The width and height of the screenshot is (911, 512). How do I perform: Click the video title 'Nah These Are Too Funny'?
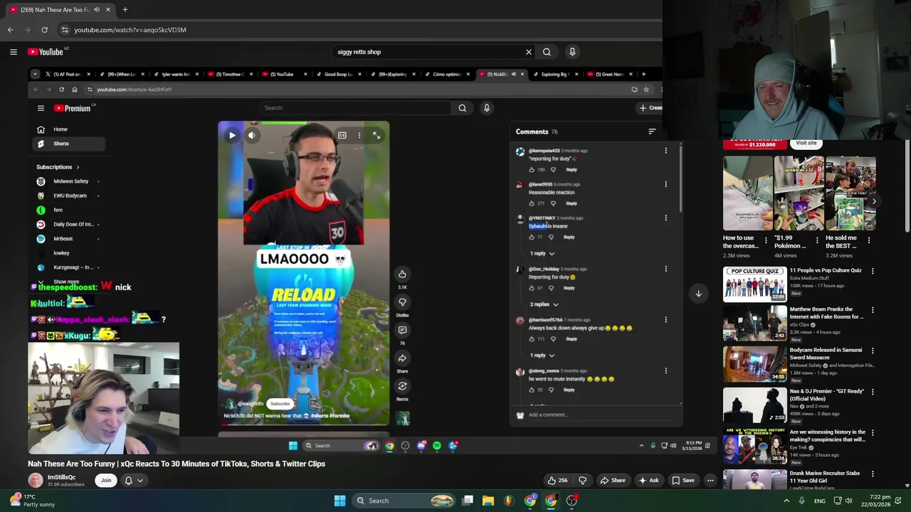[177, 464]
